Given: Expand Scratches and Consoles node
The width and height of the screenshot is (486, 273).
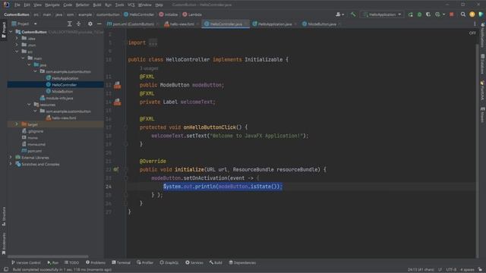Looking at the screenshot, I should (x=11, y=164).
